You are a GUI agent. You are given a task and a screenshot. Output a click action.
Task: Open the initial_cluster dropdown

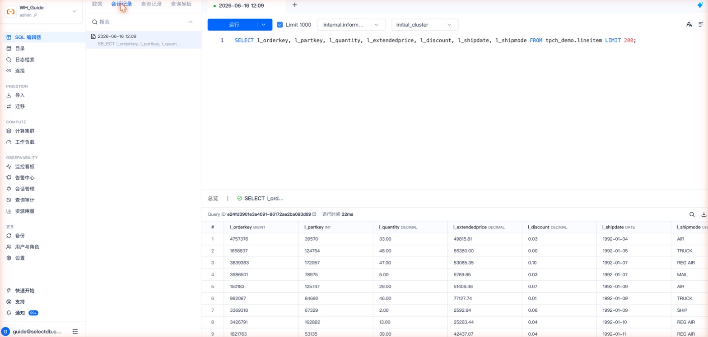coord(424,25)
